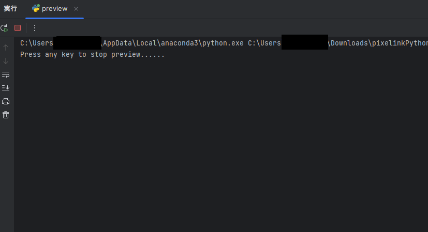
Task: Enable scroll to end of output
Action: point(6,88)
